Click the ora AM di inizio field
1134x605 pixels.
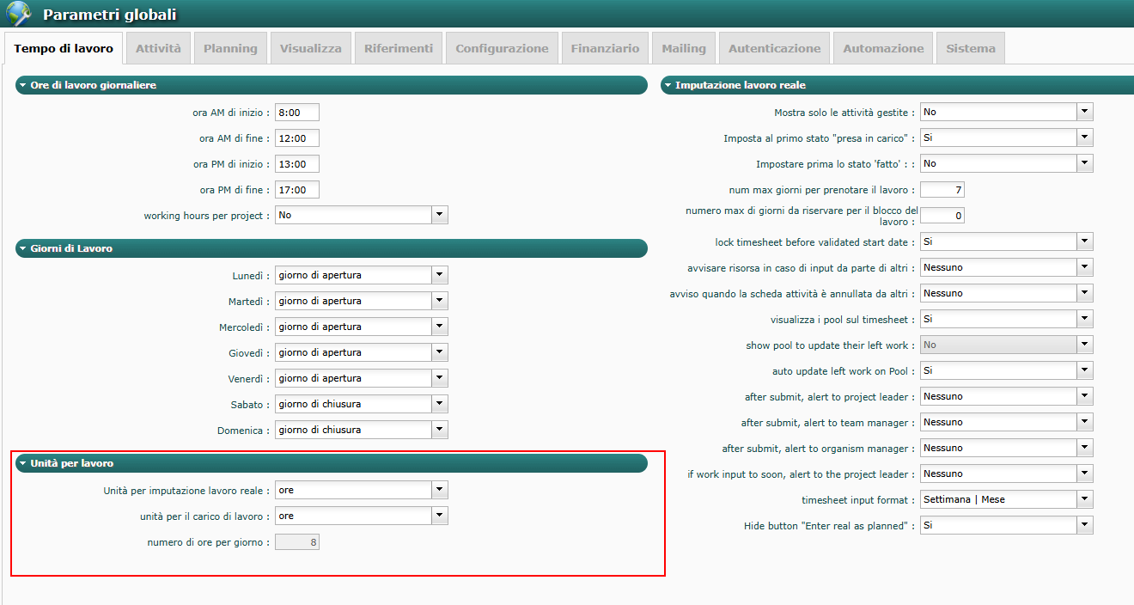tap(296, 112)
